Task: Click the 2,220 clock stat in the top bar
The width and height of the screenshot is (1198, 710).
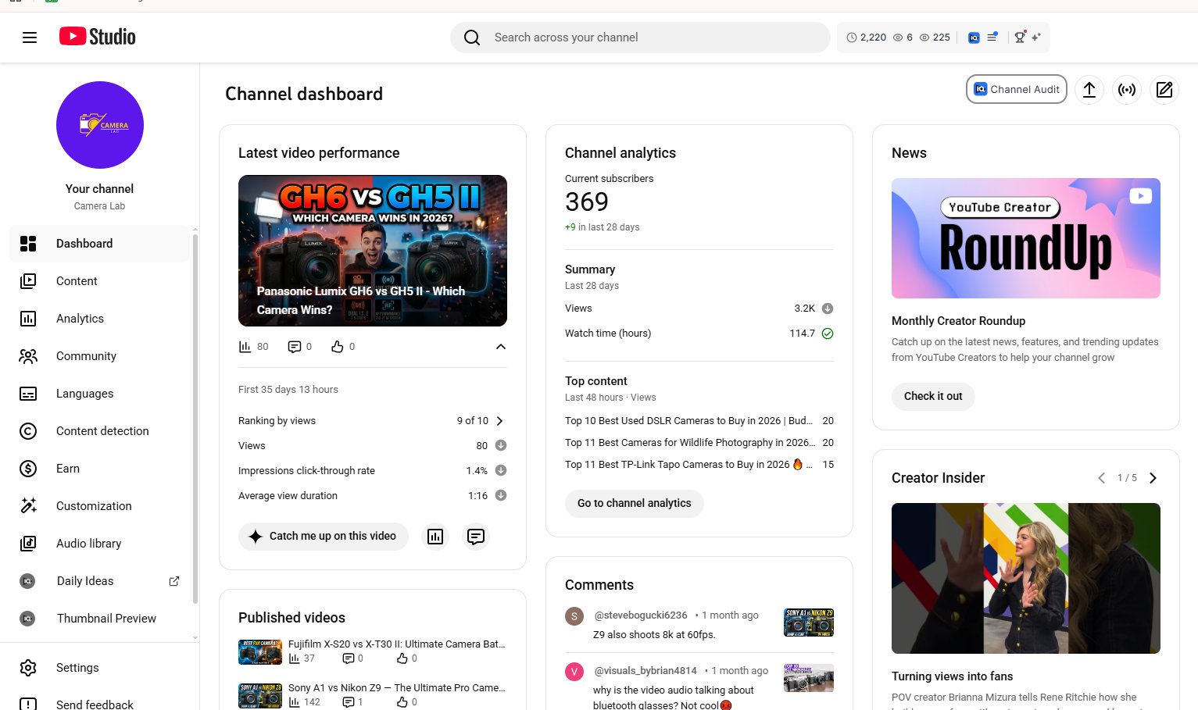Action: tap(867, 37)
